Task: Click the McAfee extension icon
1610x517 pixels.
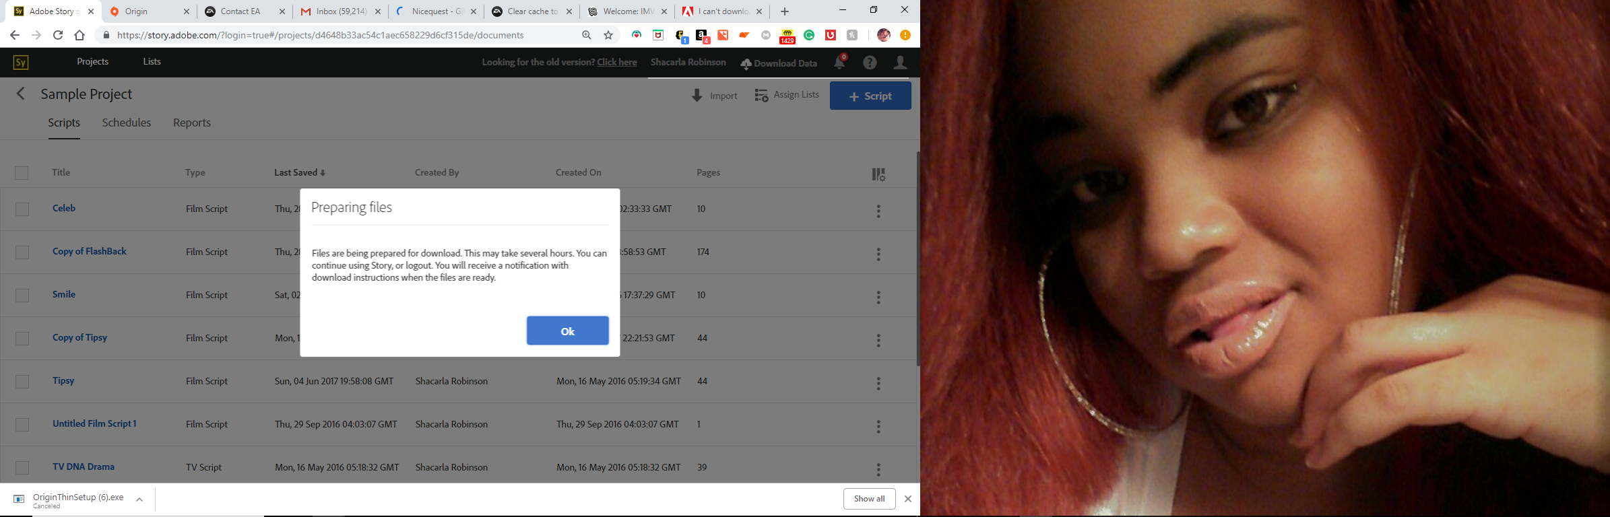Action: coord(658,35)
